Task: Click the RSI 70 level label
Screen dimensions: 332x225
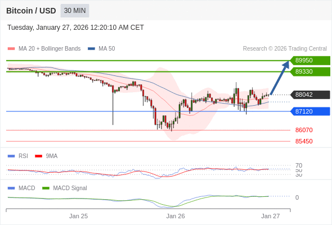Action: (299, 165)
